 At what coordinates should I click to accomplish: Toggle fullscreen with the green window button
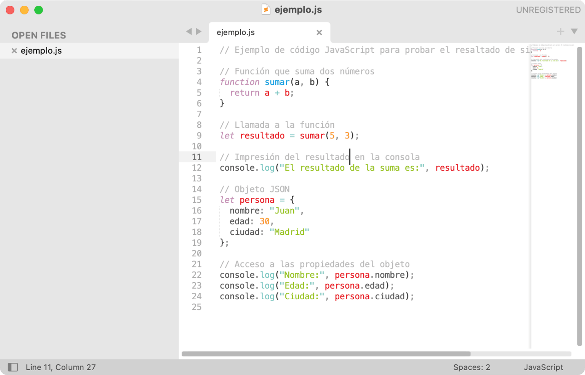(x=38, y=10)
